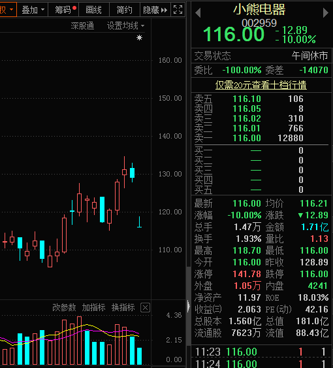This screenshot has height=368, width=333.
Task: Open the ten-level quotes purchase link
Action: tap(261, 85)
